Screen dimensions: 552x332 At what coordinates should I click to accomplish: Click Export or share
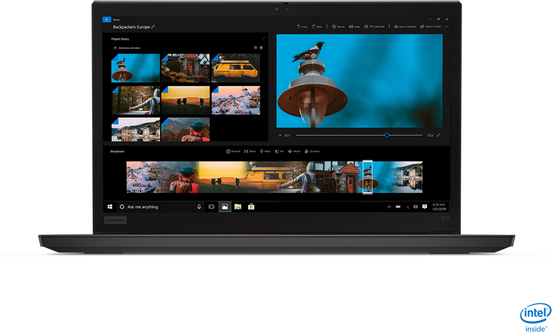430,27
